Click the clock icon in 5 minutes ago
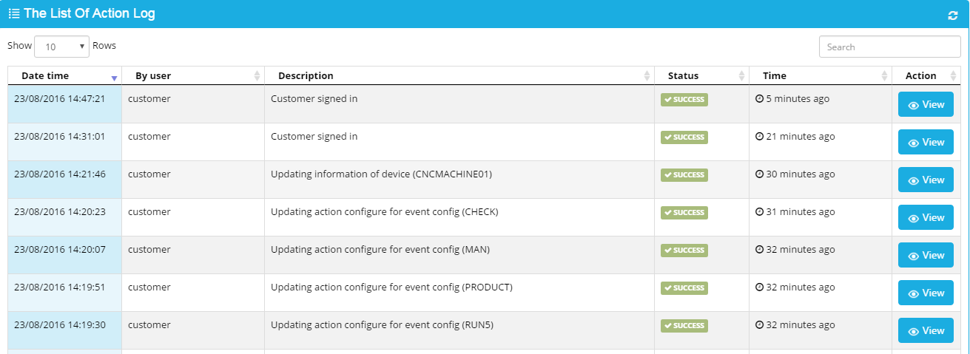970x354 pixels. pos(759,98)
